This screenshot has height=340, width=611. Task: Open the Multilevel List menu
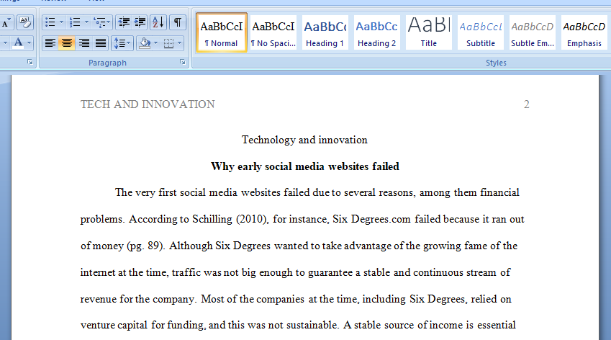pos(102,22)
